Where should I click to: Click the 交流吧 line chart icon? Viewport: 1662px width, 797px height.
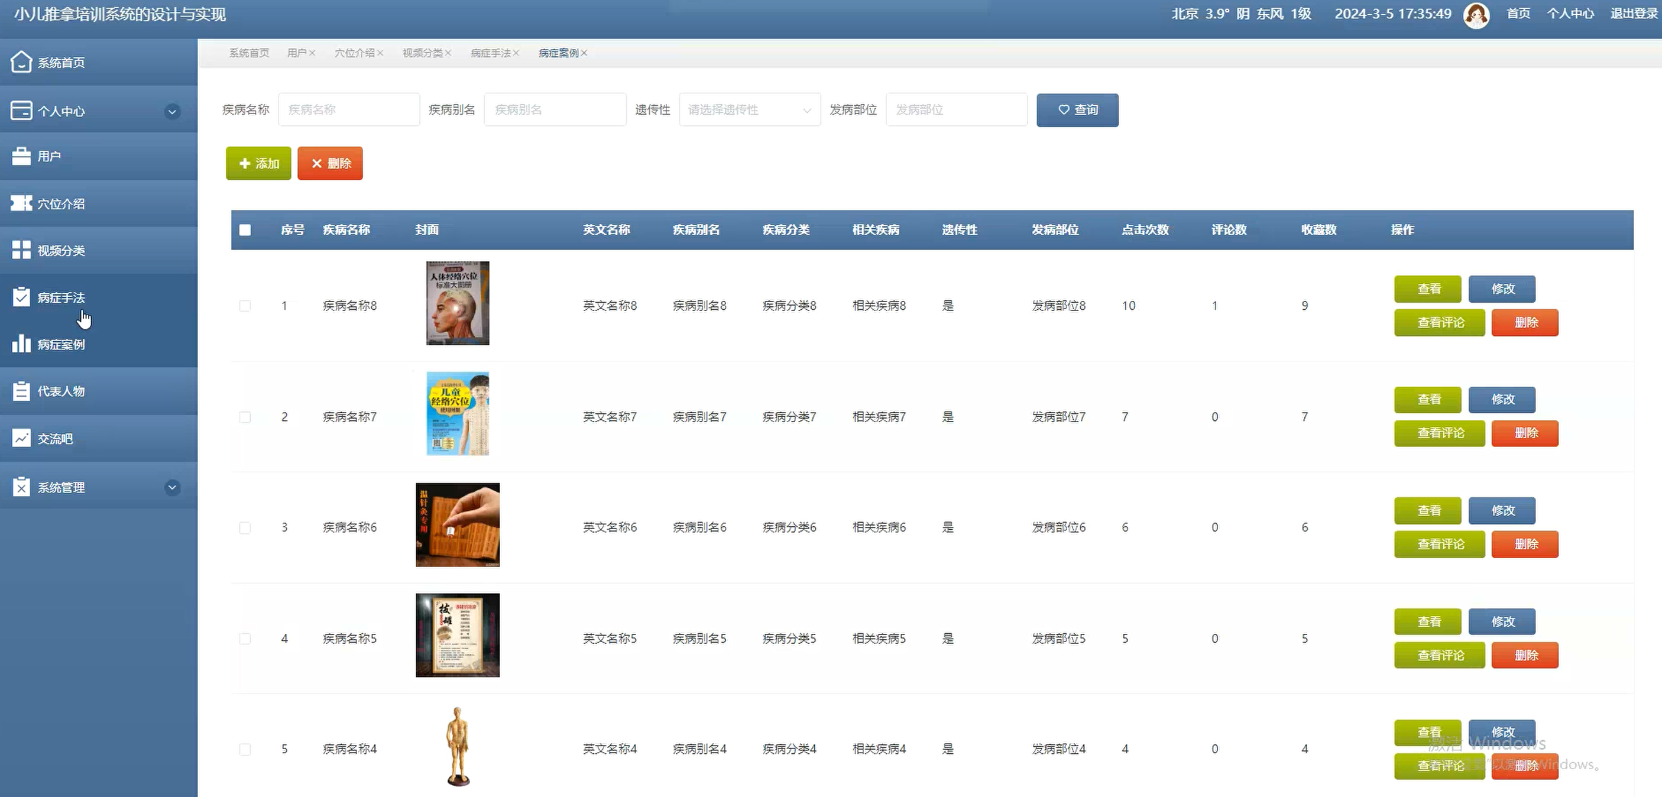click(x=21, y=438)
